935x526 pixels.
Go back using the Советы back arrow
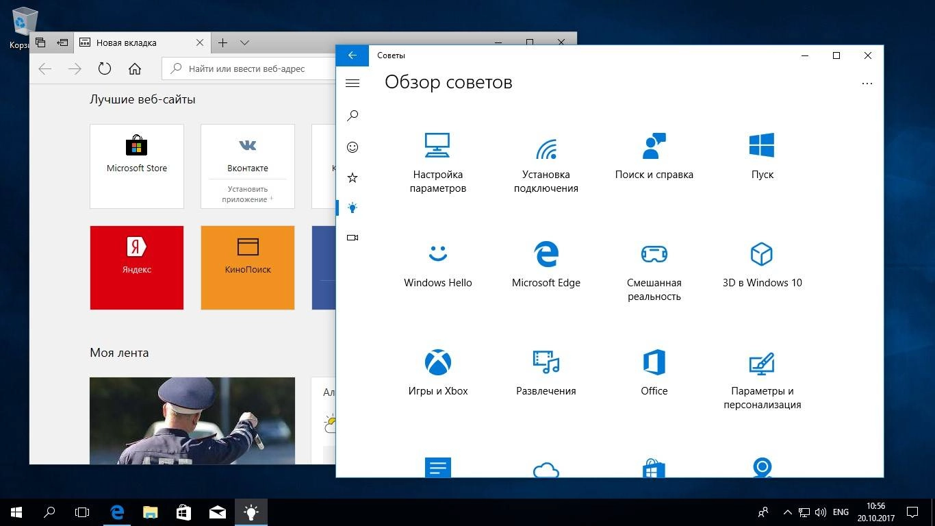coord(353,55)
